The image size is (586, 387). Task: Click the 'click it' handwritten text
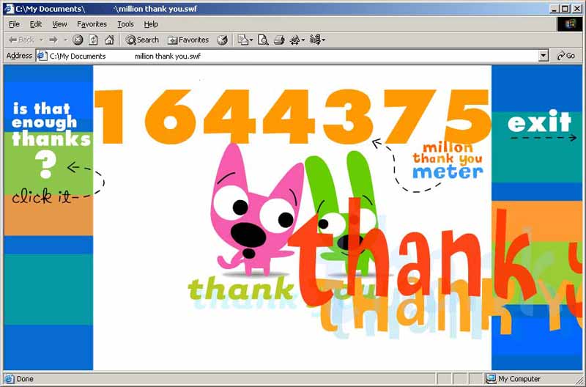(42, 196)
